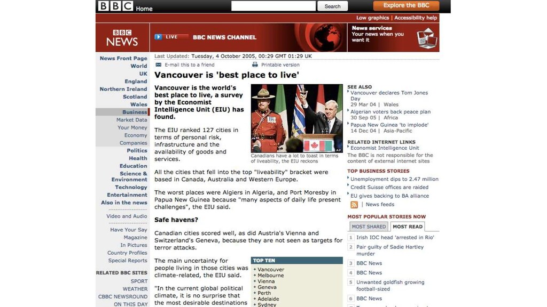Click the e-mail envelope icon

pyautogui.click(x=158, y=64)
